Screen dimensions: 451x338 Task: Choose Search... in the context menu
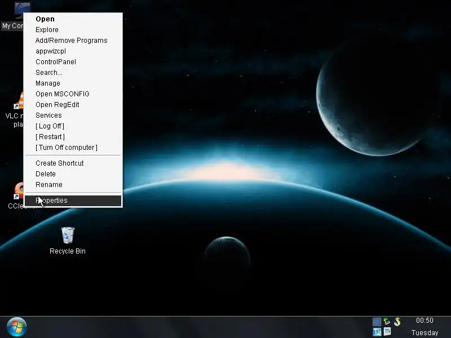[x=73, y=73]
